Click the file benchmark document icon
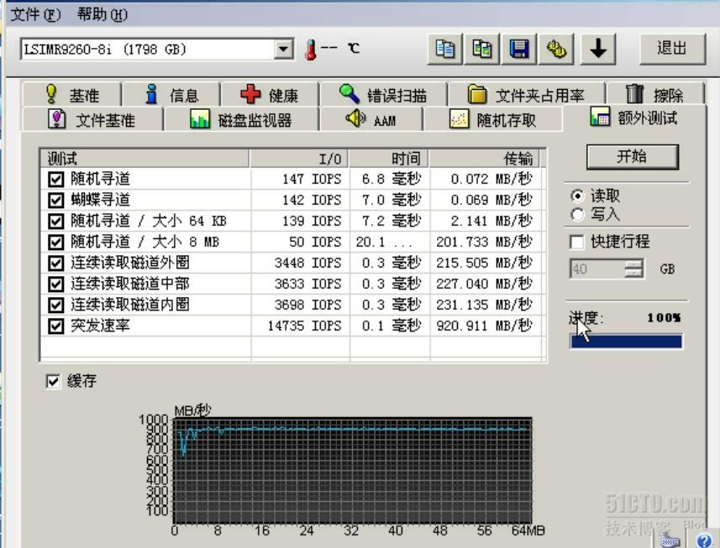Screen dimensions: 720x548 pos(56,119)
